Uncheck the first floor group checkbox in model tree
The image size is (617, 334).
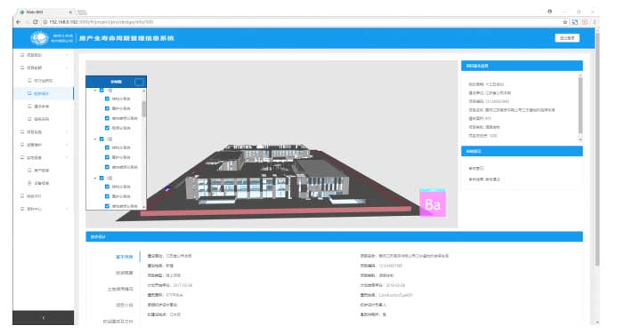pos(101,91)
